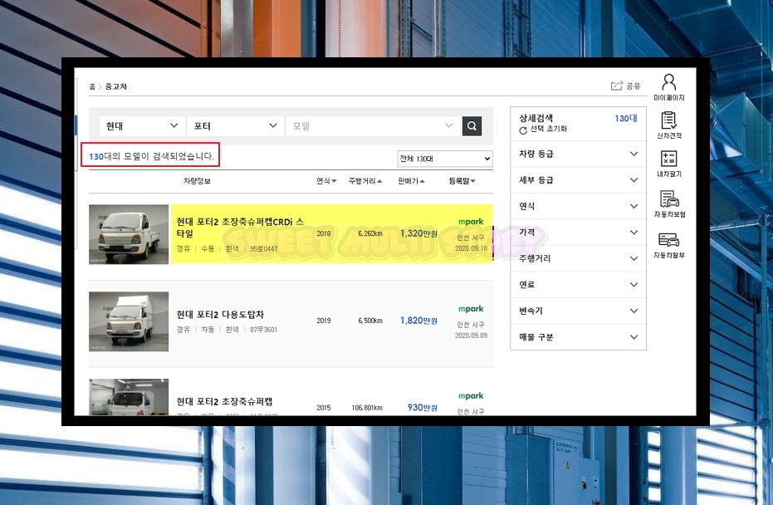Expand the 변속기 filter section
The height and width of the screenshot is (505, 773).
(578, 311)
